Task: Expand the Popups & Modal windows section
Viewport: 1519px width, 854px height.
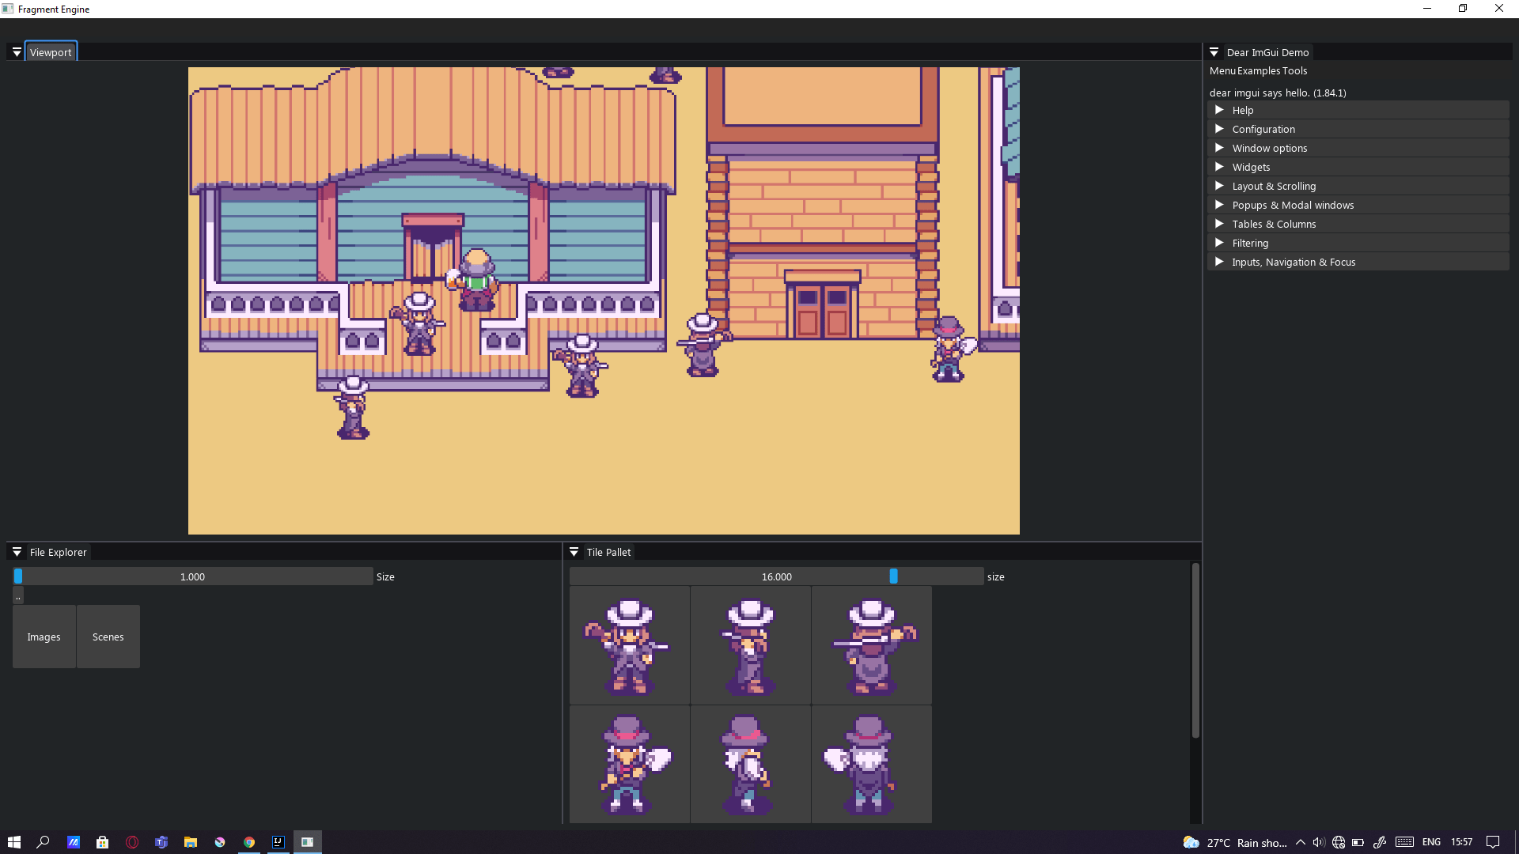Action: [1293, 205]
